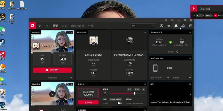Expand the 场景切换器 panel arrow
Image resolution: width=223 pixels, height=111 pixels.
pos(145,110)
